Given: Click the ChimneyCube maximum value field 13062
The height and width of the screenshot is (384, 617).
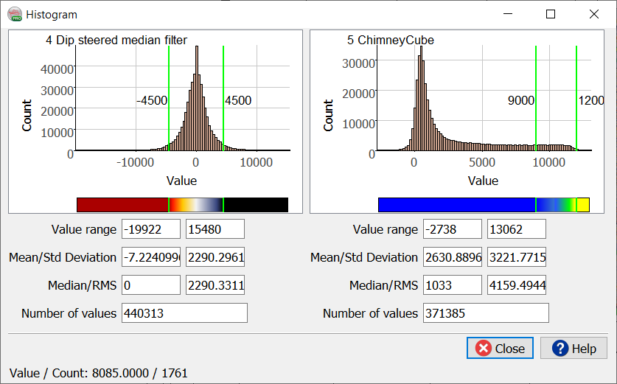Looking at the screenshot, I should coord(516,229).
